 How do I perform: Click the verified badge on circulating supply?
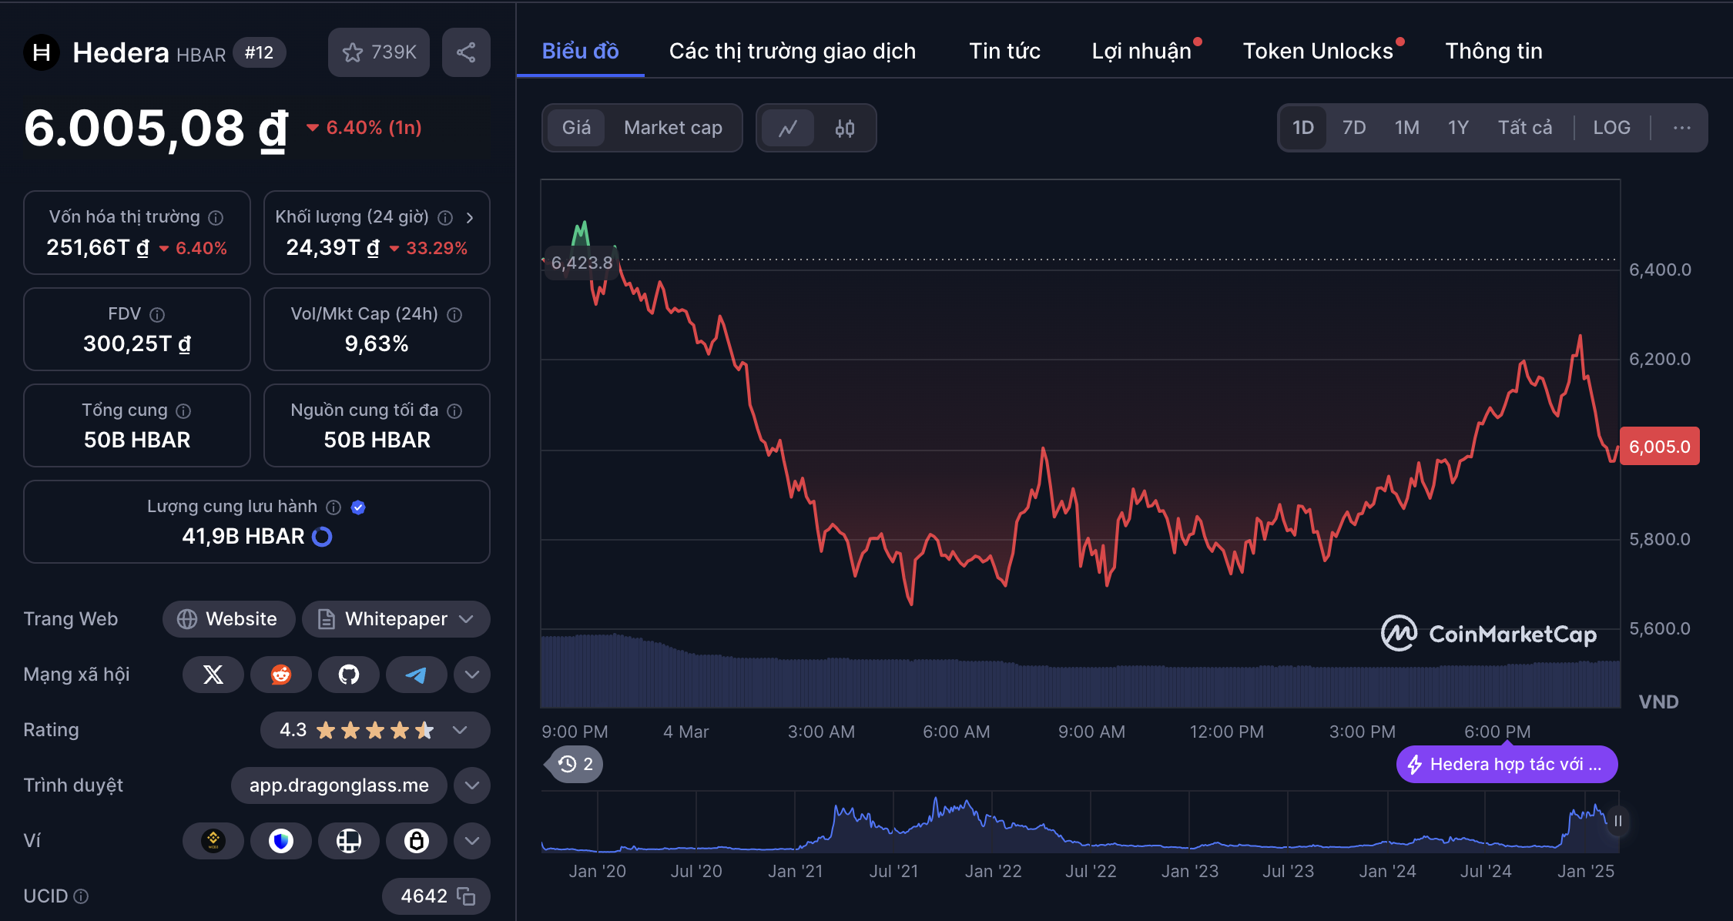tap(358, 507)
